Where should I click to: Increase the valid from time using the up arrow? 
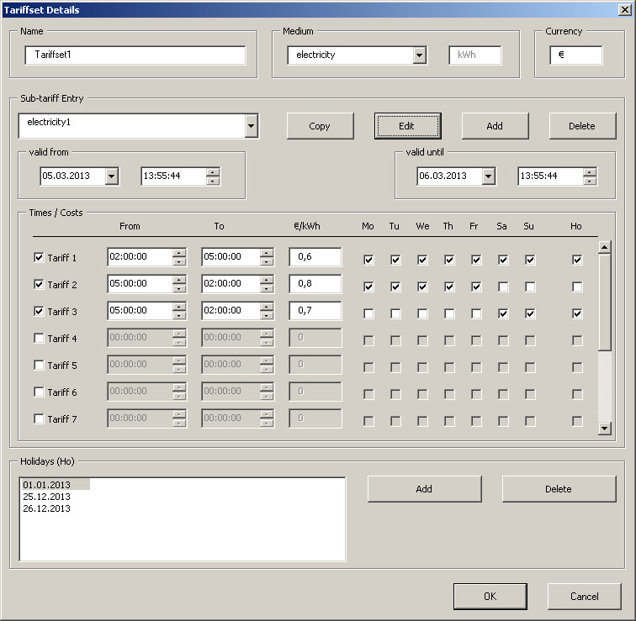point(213,172)
